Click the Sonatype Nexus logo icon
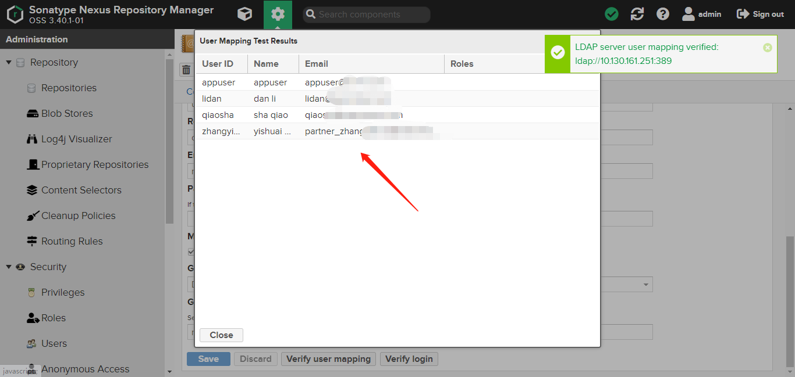The height and width of the screenshot is (377, 795). click(x=15, y=14)
